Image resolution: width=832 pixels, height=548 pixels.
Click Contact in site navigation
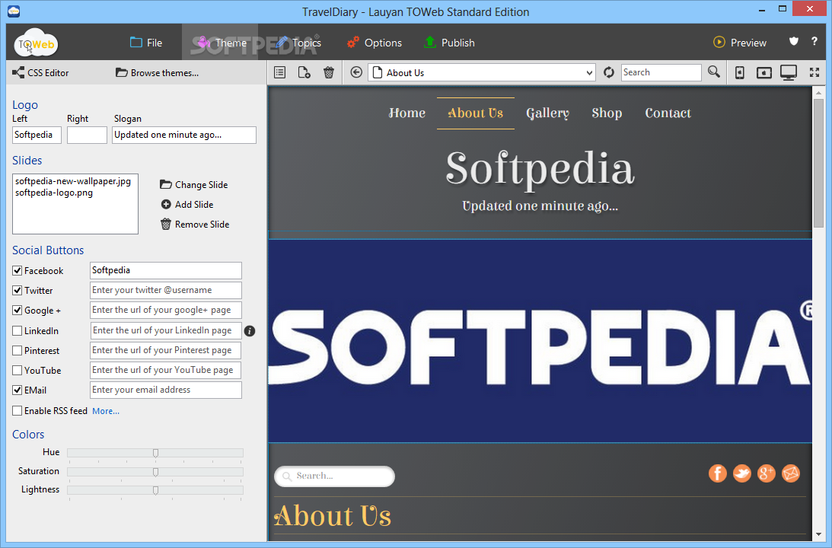pos(668,113)
